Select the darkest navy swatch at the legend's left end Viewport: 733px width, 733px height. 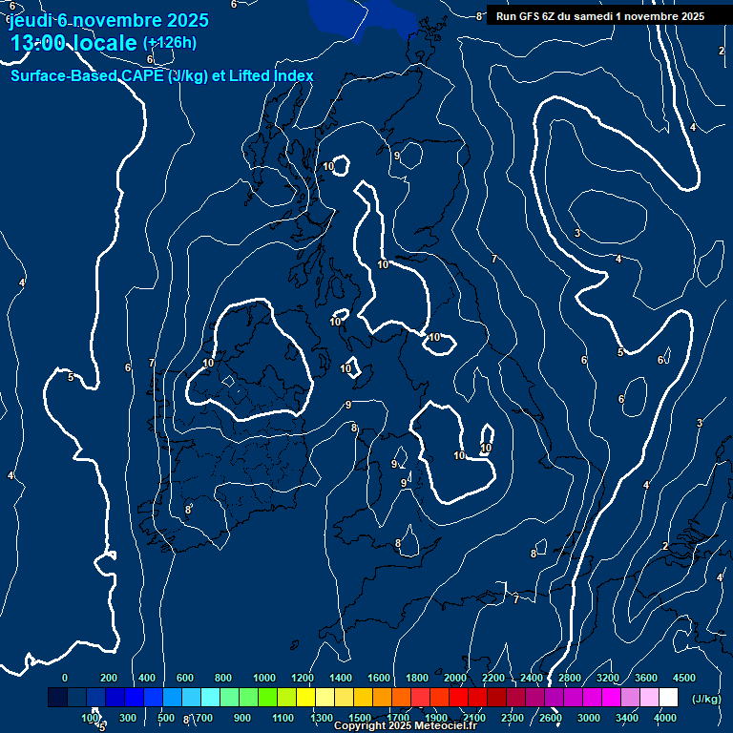[x=58, y=697]
